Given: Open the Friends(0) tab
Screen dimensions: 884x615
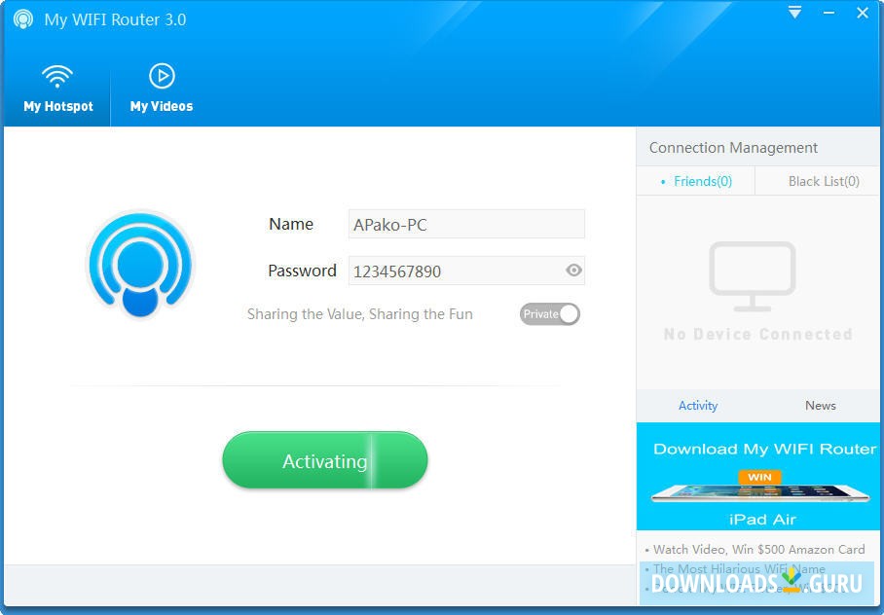Looking at the screenshot, I should pyautogui.click(x=703, y=181).
